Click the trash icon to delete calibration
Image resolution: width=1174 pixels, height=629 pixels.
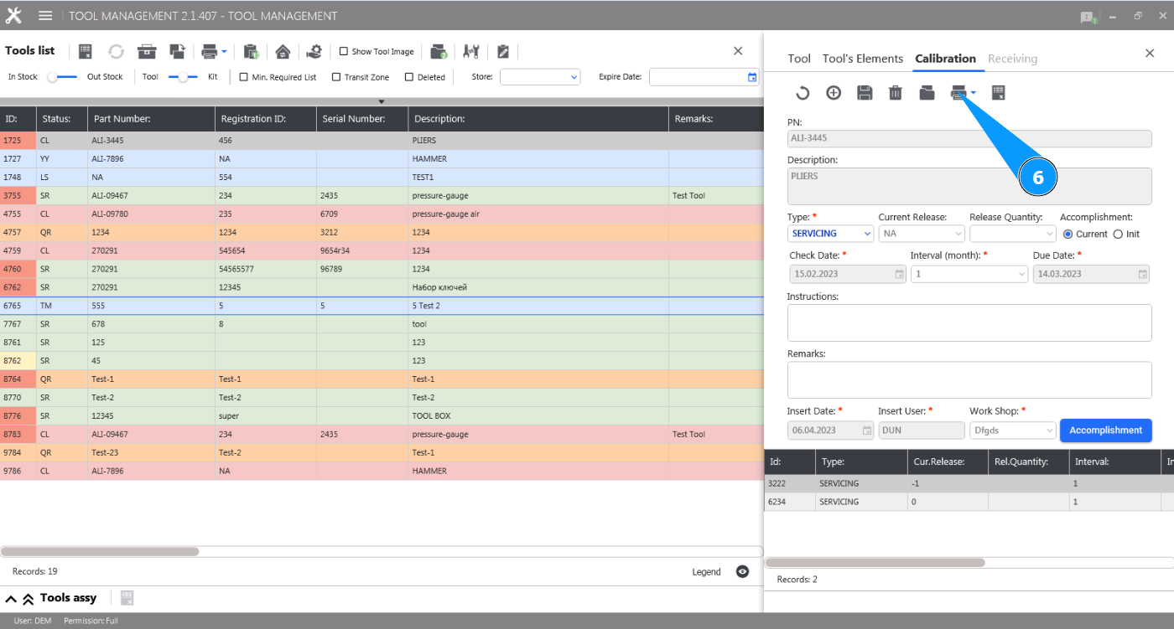click(896, 93)
